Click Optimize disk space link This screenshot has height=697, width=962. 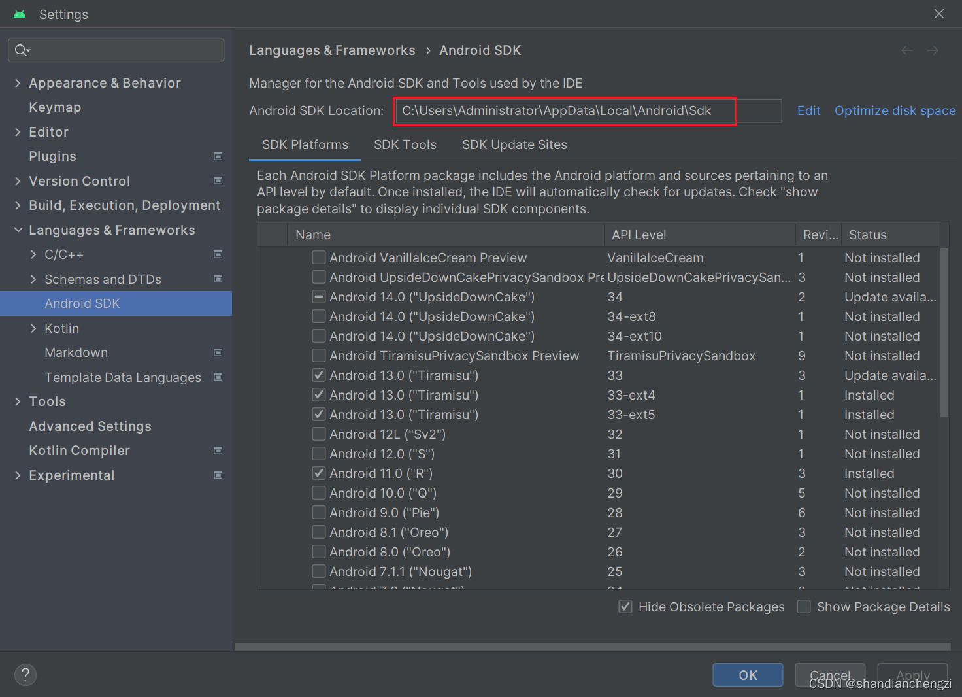(x=895, y=110)
